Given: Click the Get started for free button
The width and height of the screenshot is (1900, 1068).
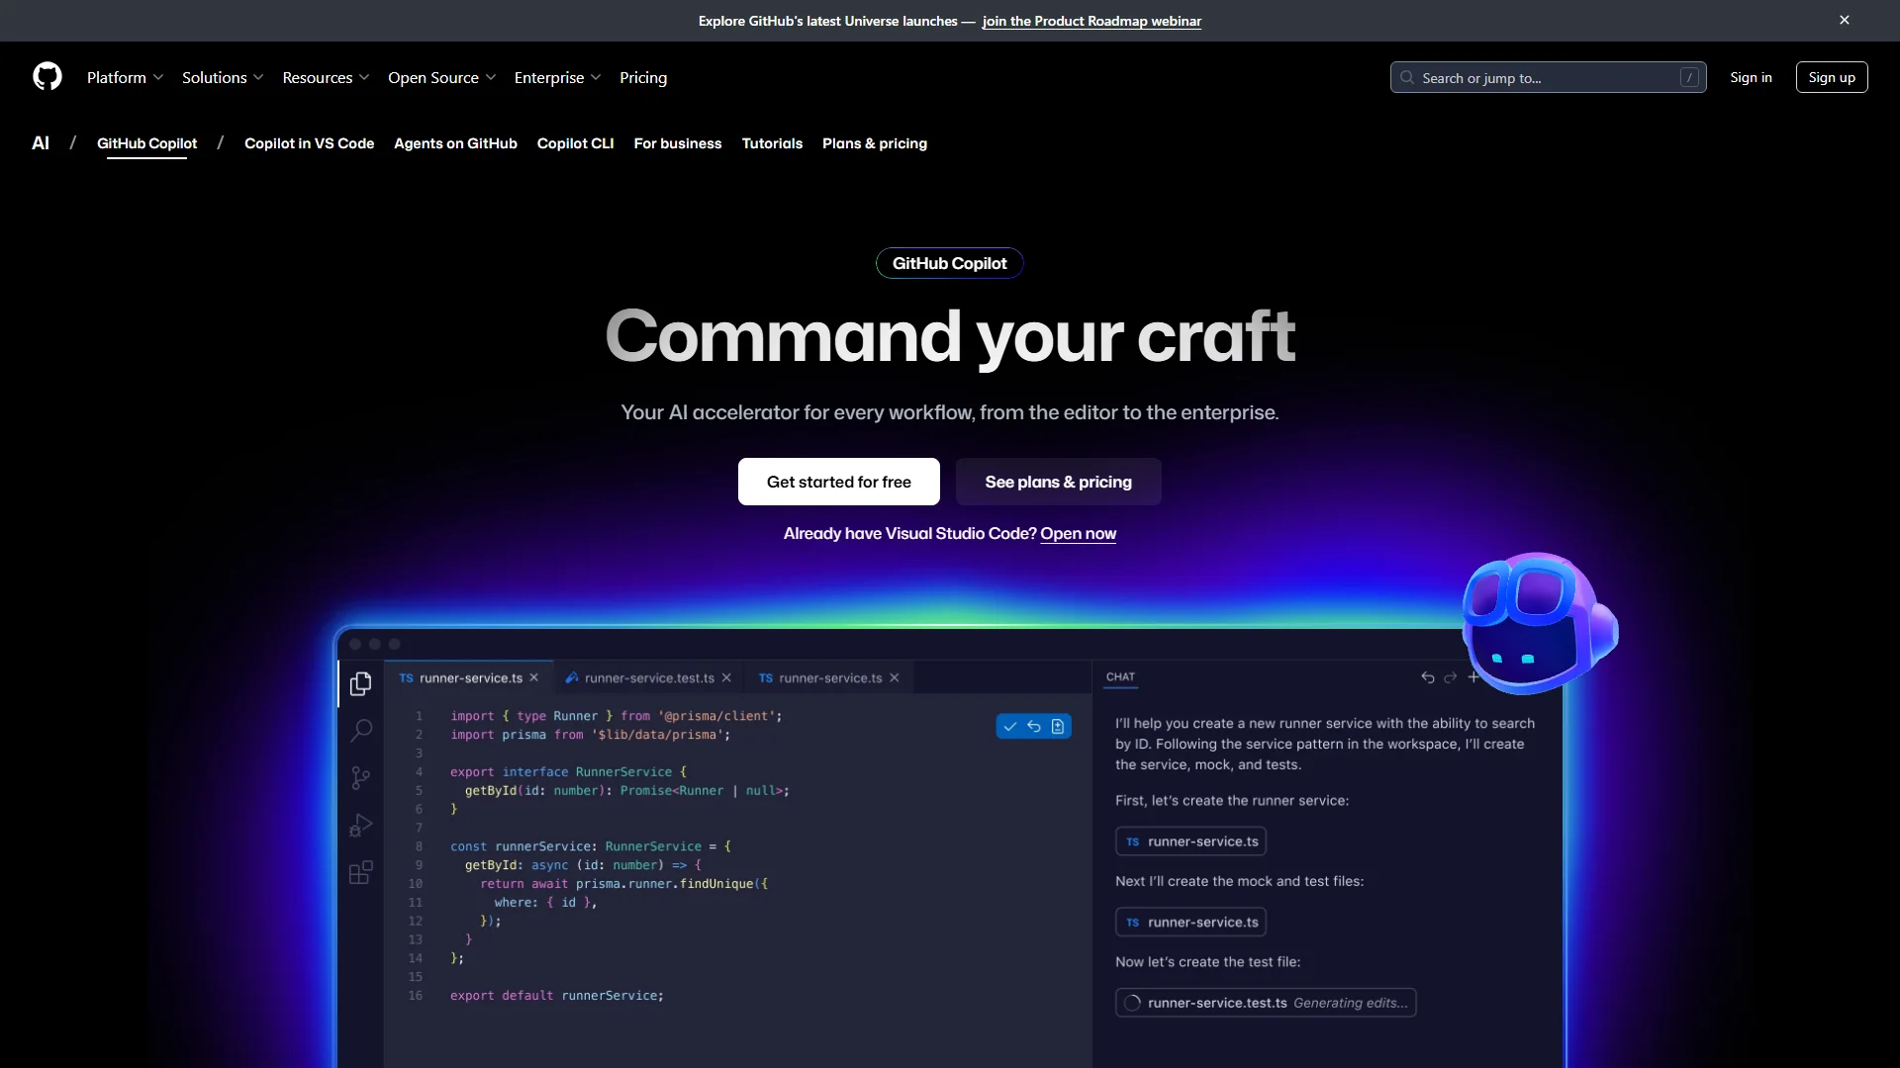Looking at the screenshot, I should (x=838, y=482).
